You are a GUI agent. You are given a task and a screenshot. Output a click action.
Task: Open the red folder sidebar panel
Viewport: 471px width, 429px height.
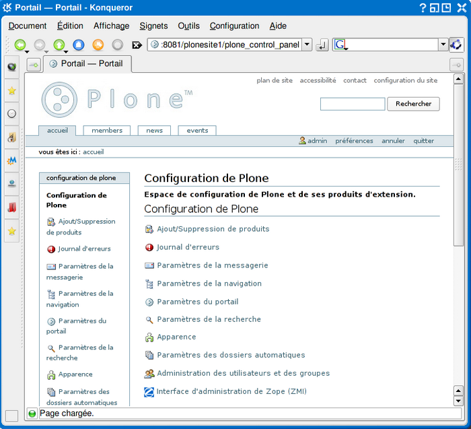coord(11,207)
